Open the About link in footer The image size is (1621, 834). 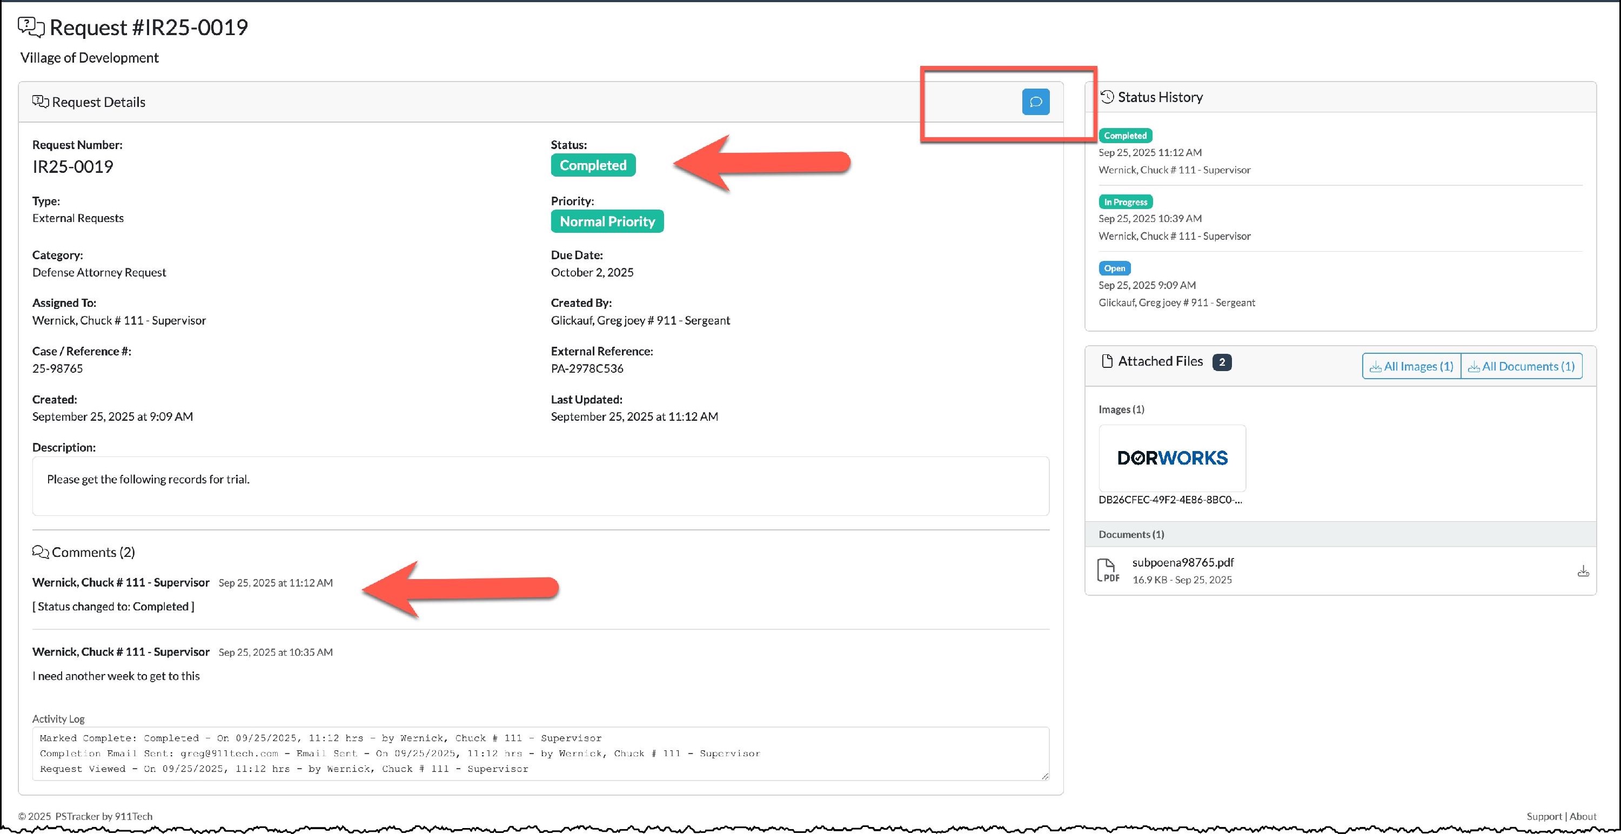pyautogui.click(x=1583, y=816)
